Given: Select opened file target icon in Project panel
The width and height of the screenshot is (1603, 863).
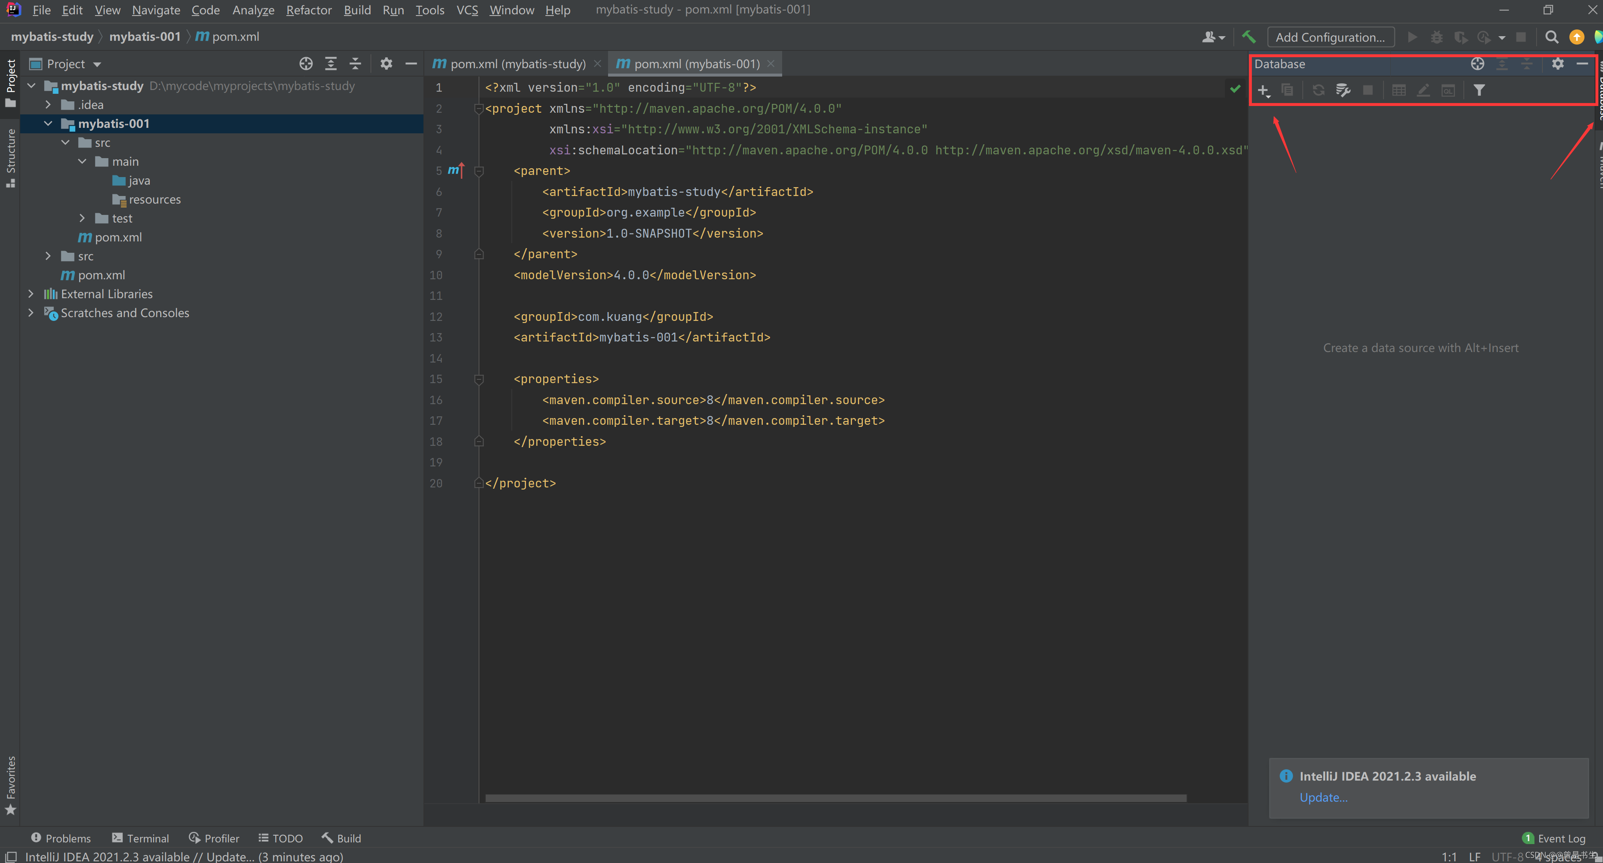Looking at the screenshot, I should tap(306, 64).
